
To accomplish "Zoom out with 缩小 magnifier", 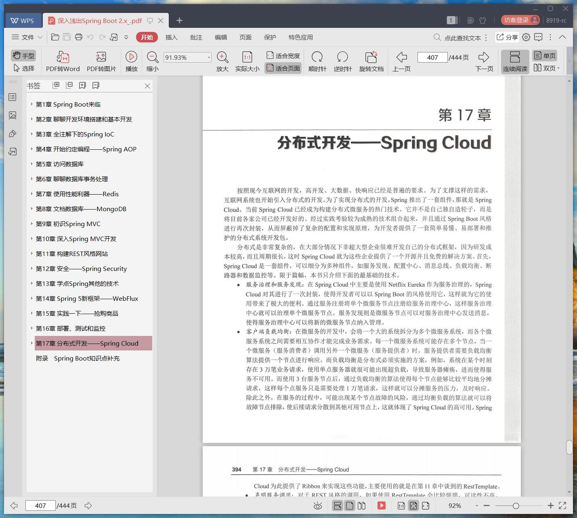I will [x=152, y=61].
